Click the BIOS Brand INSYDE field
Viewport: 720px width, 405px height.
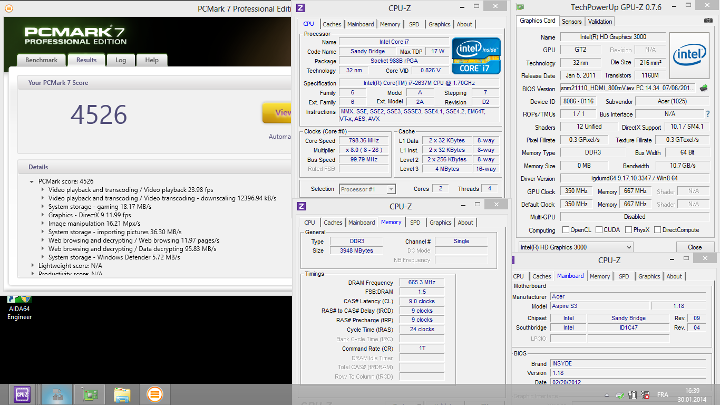[x=628, y=363]
